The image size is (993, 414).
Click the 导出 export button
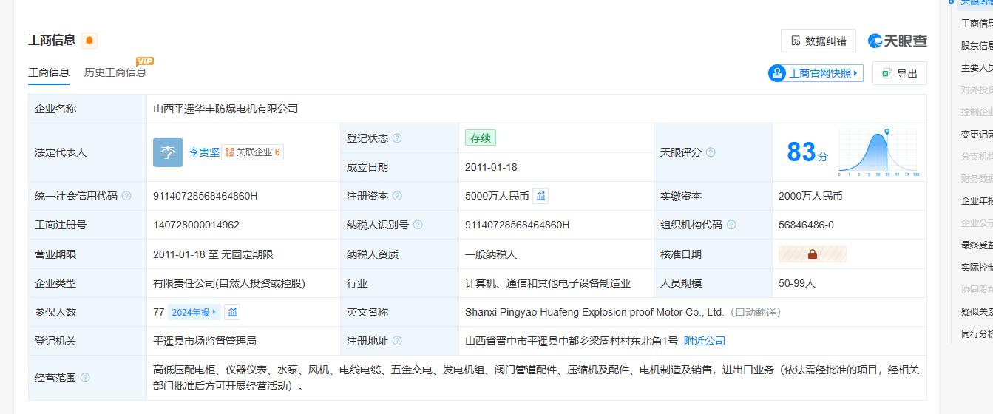tap(899, 73)
